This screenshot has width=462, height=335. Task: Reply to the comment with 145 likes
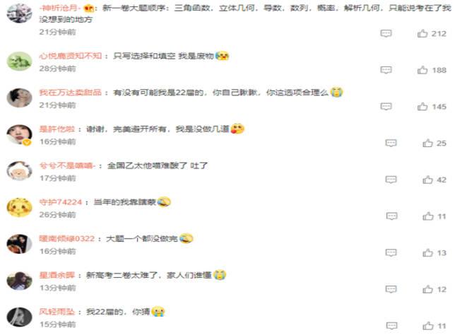click(386, 107)
